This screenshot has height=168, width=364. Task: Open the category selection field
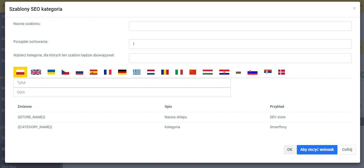tap(240, 58)
